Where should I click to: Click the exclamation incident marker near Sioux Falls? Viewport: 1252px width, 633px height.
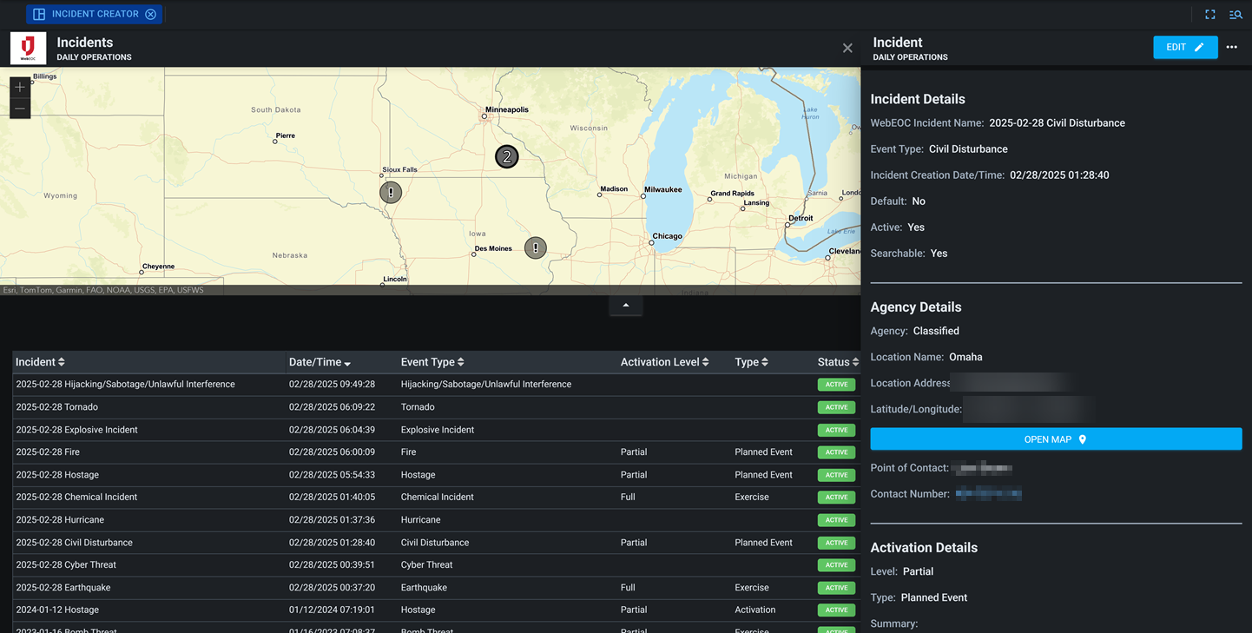click(391, 191)
